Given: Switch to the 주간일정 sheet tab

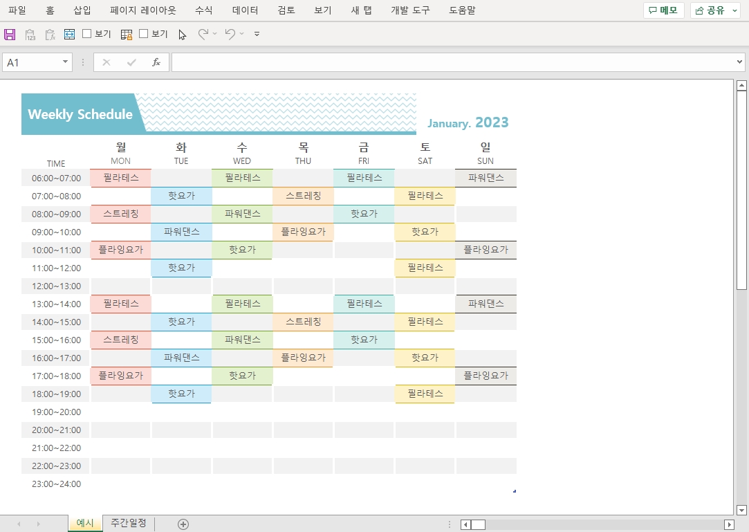Looking at the screenshot, I should [x=129, y=523].
